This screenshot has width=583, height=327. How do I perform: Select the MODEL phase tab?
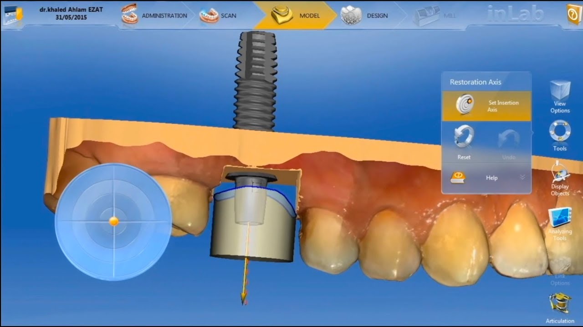(x=296, y=15)
